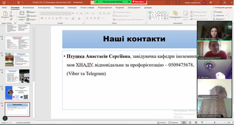234x125 pixels.
Task: Open the Design (Конструктор) tab
Action: coord(44,8)
